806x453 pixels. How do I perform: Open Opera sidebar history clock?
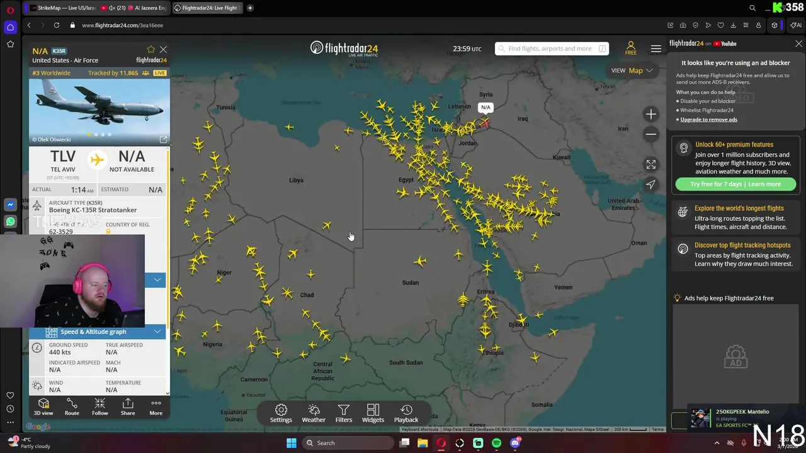tap(10, 409)
